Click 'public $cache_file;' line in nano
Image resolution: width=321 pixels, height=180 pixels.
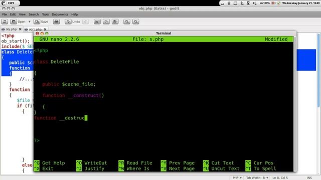click(x=69, y=84)
